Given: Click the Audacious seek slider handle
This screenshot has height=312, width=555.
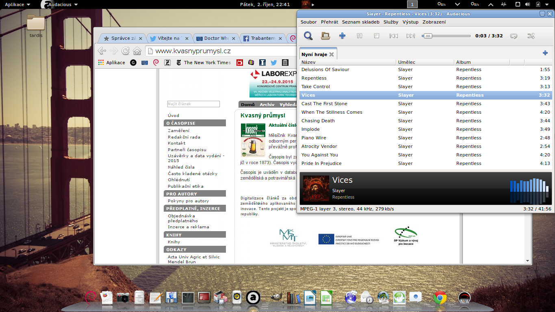Looking at the screenshot, I should pyautogui.click(x=427, y=36).
